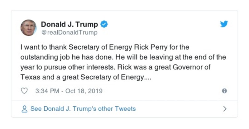Image resolution: width=249 pixels, height=129 pixels.
Task: Open the tweet info icon
Action: 224,91
